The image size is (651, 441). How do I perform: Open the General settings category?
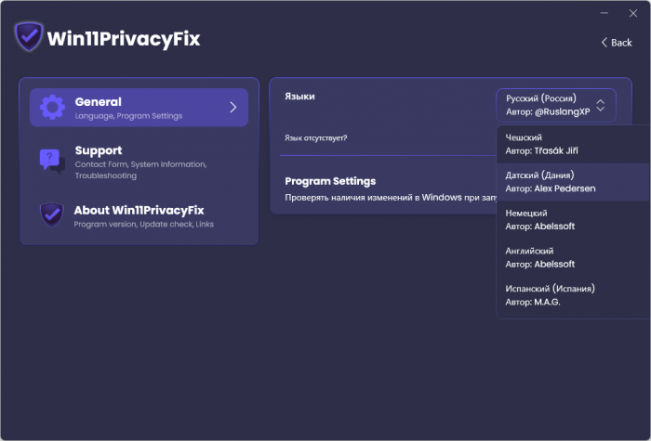pos(139,107)
